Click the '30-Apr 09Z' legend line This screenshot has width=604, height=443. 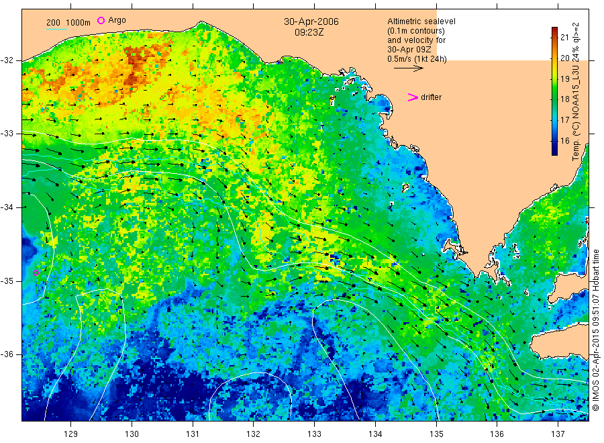(x=409, y=50)
